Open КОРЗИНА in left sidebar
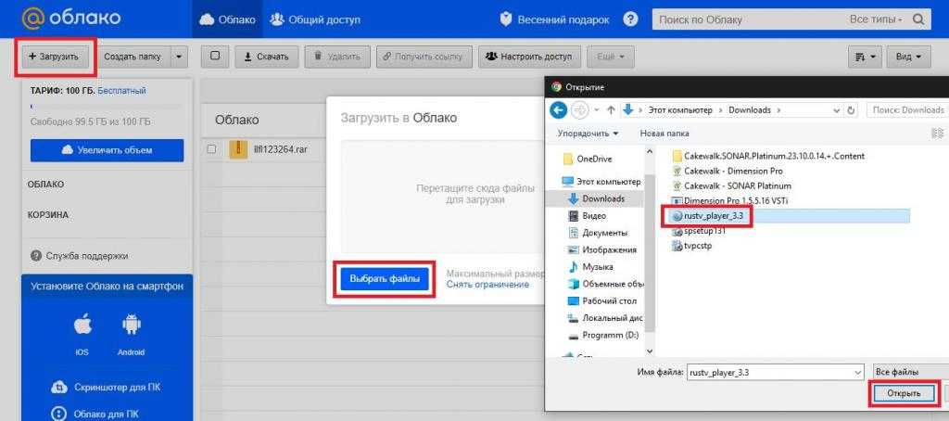Image resolution: width=949 pixels, height=421 pixels. tap(48, 214)
